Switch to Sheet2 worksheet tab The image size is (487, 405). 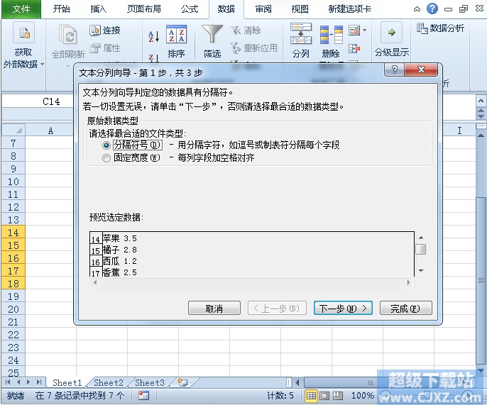click(109, 382)
